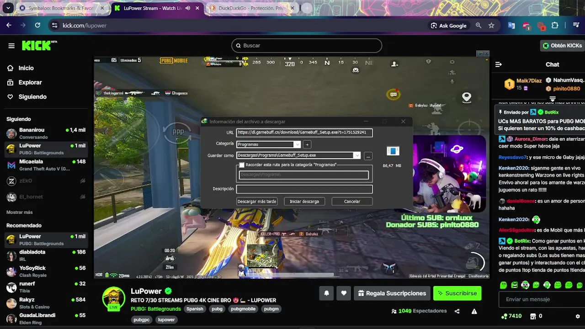Click LuPower channel avatar
The image size is (585, 329).
pos(113,298)
